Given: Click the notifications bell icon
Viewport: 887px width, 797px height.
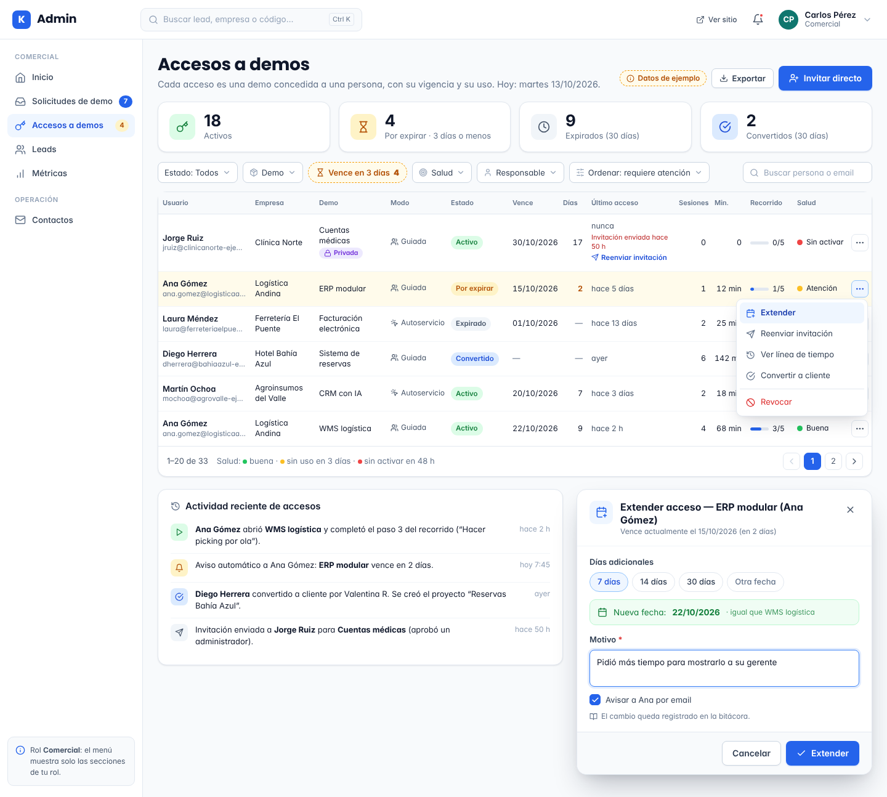Looking at the screenshot, I should [758, 20].
